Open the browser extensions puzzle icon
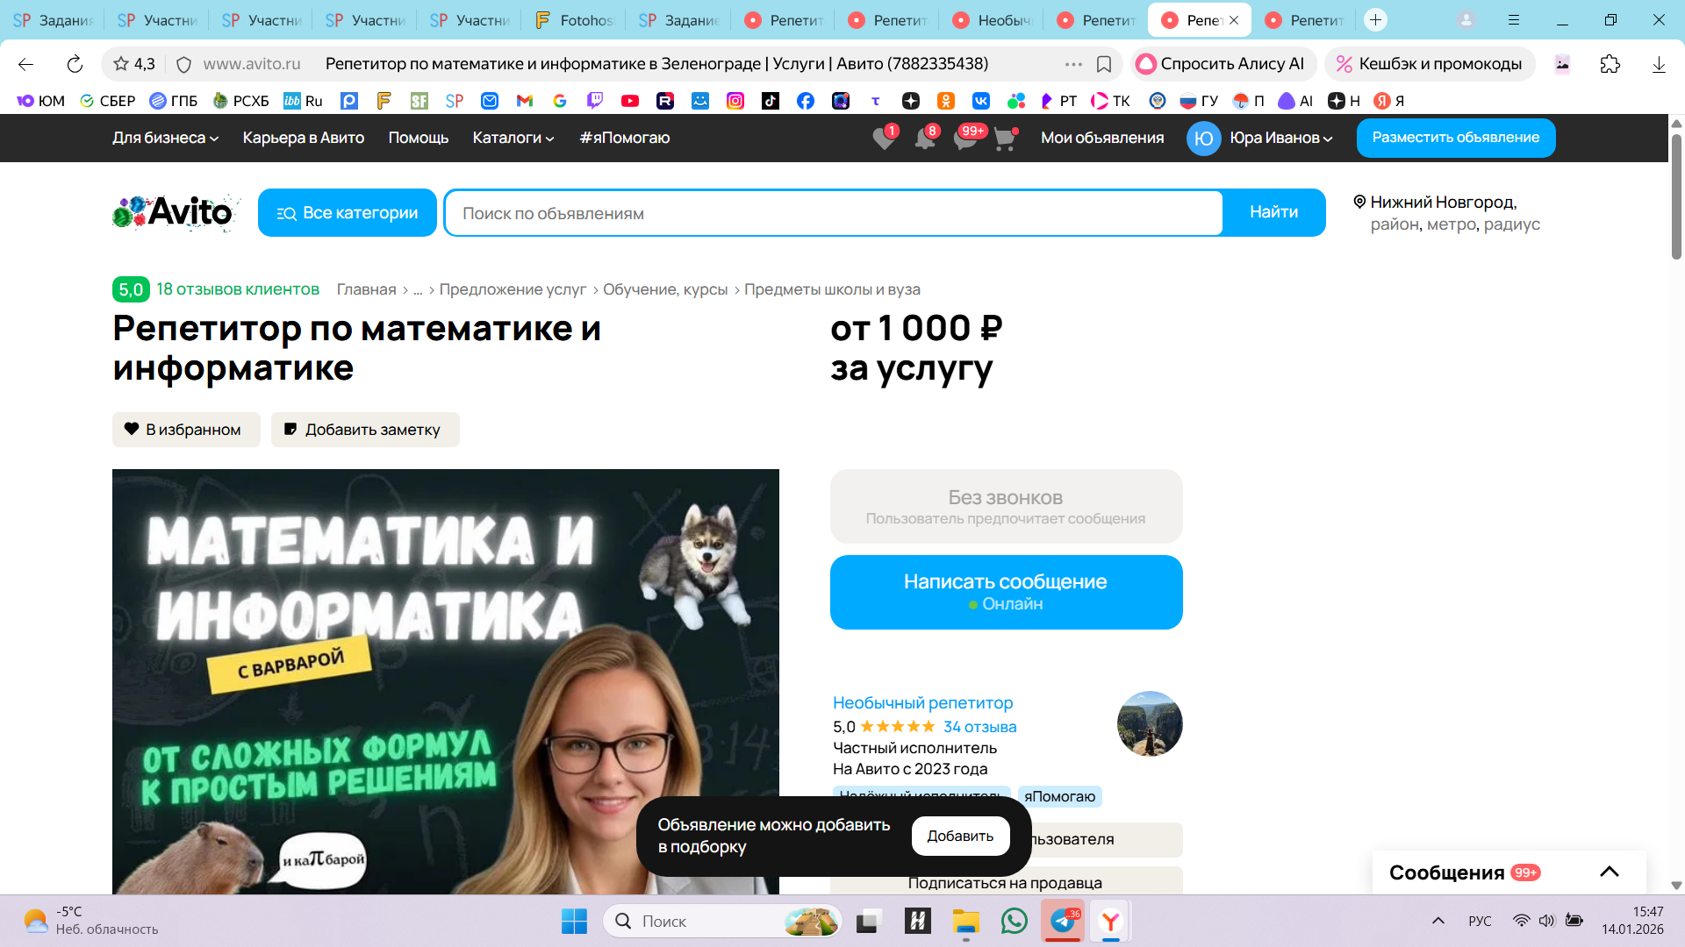 tap(1610, 64)
